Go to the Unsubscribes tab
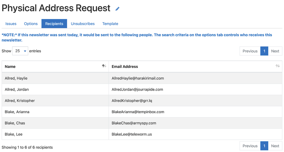 [83, 24]
